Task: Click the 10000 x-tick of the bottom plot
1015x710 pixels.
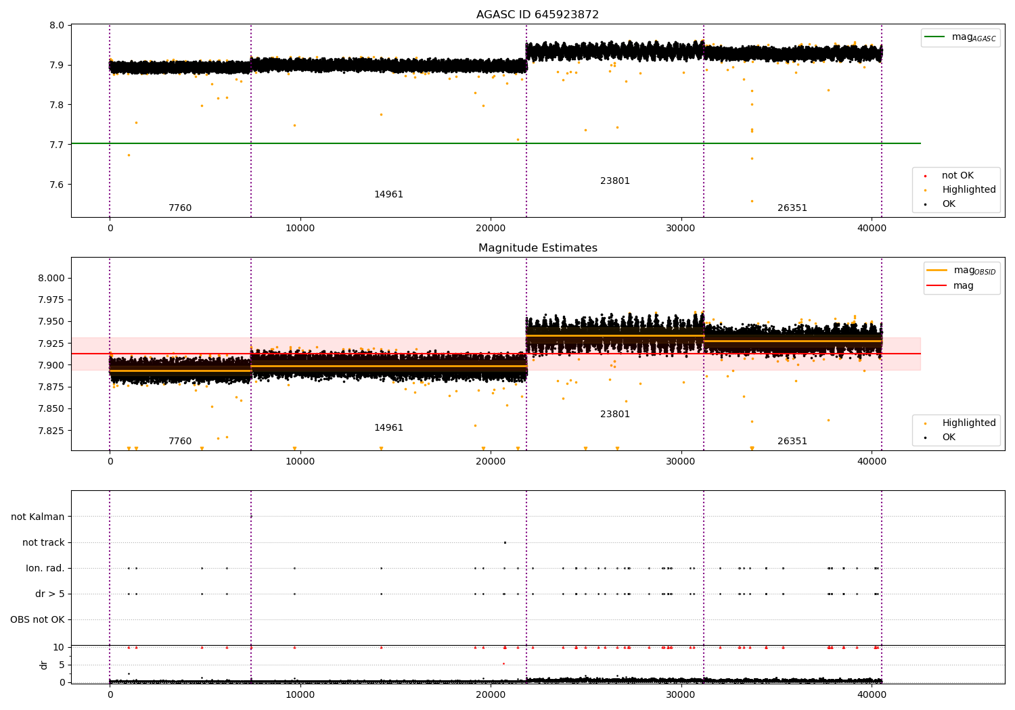Action: point(300,694)
